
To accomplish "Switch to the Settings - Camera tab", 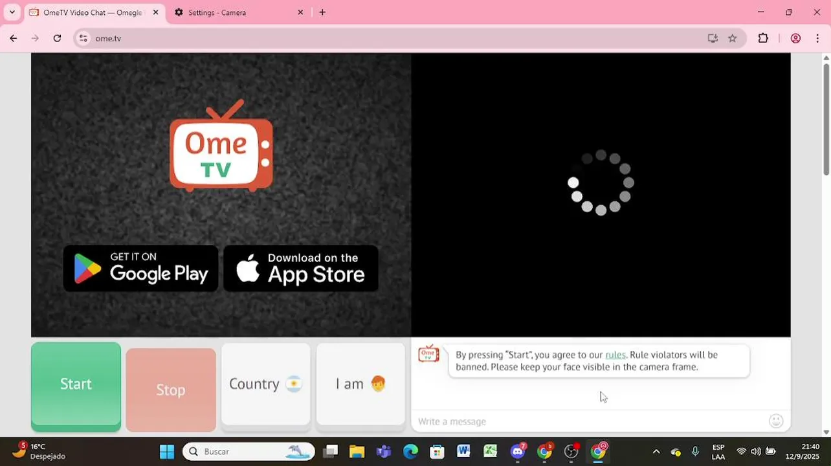I will (x=217, y=12).
